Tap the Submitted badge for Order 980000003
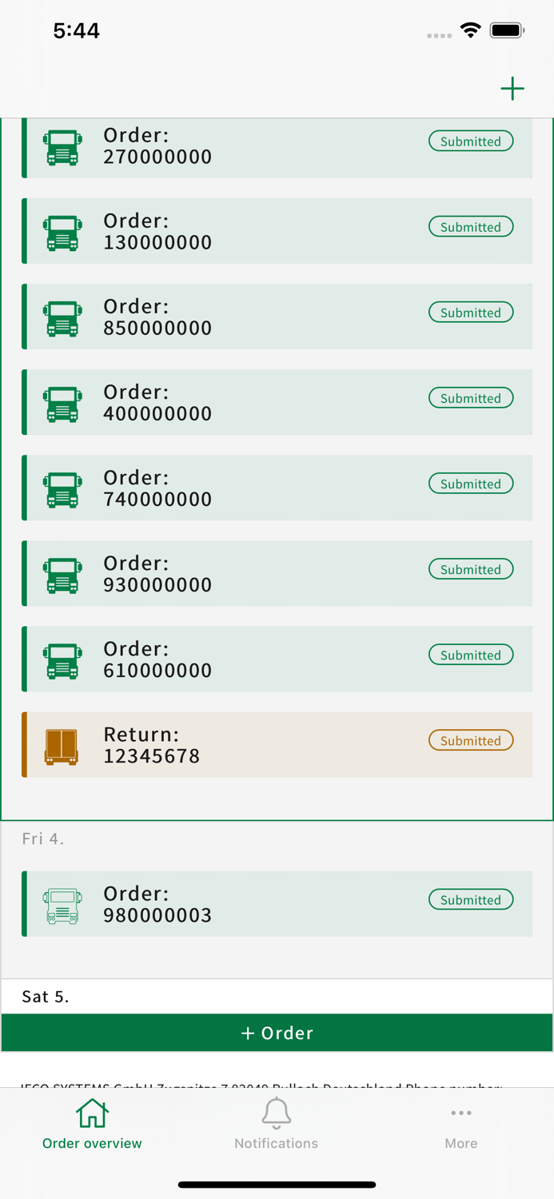 [x=471, y=899]
